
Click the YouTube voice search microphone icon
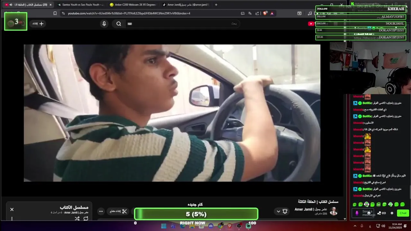[x=104, y=24]
